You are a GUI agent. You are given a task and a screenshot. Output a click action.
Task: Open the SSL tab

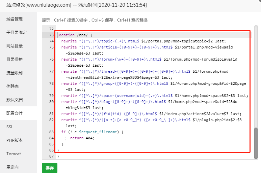[x=10, y=127]
